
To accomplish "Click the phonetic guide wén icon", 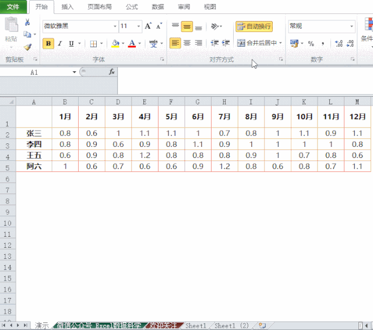I will (153, 44).
